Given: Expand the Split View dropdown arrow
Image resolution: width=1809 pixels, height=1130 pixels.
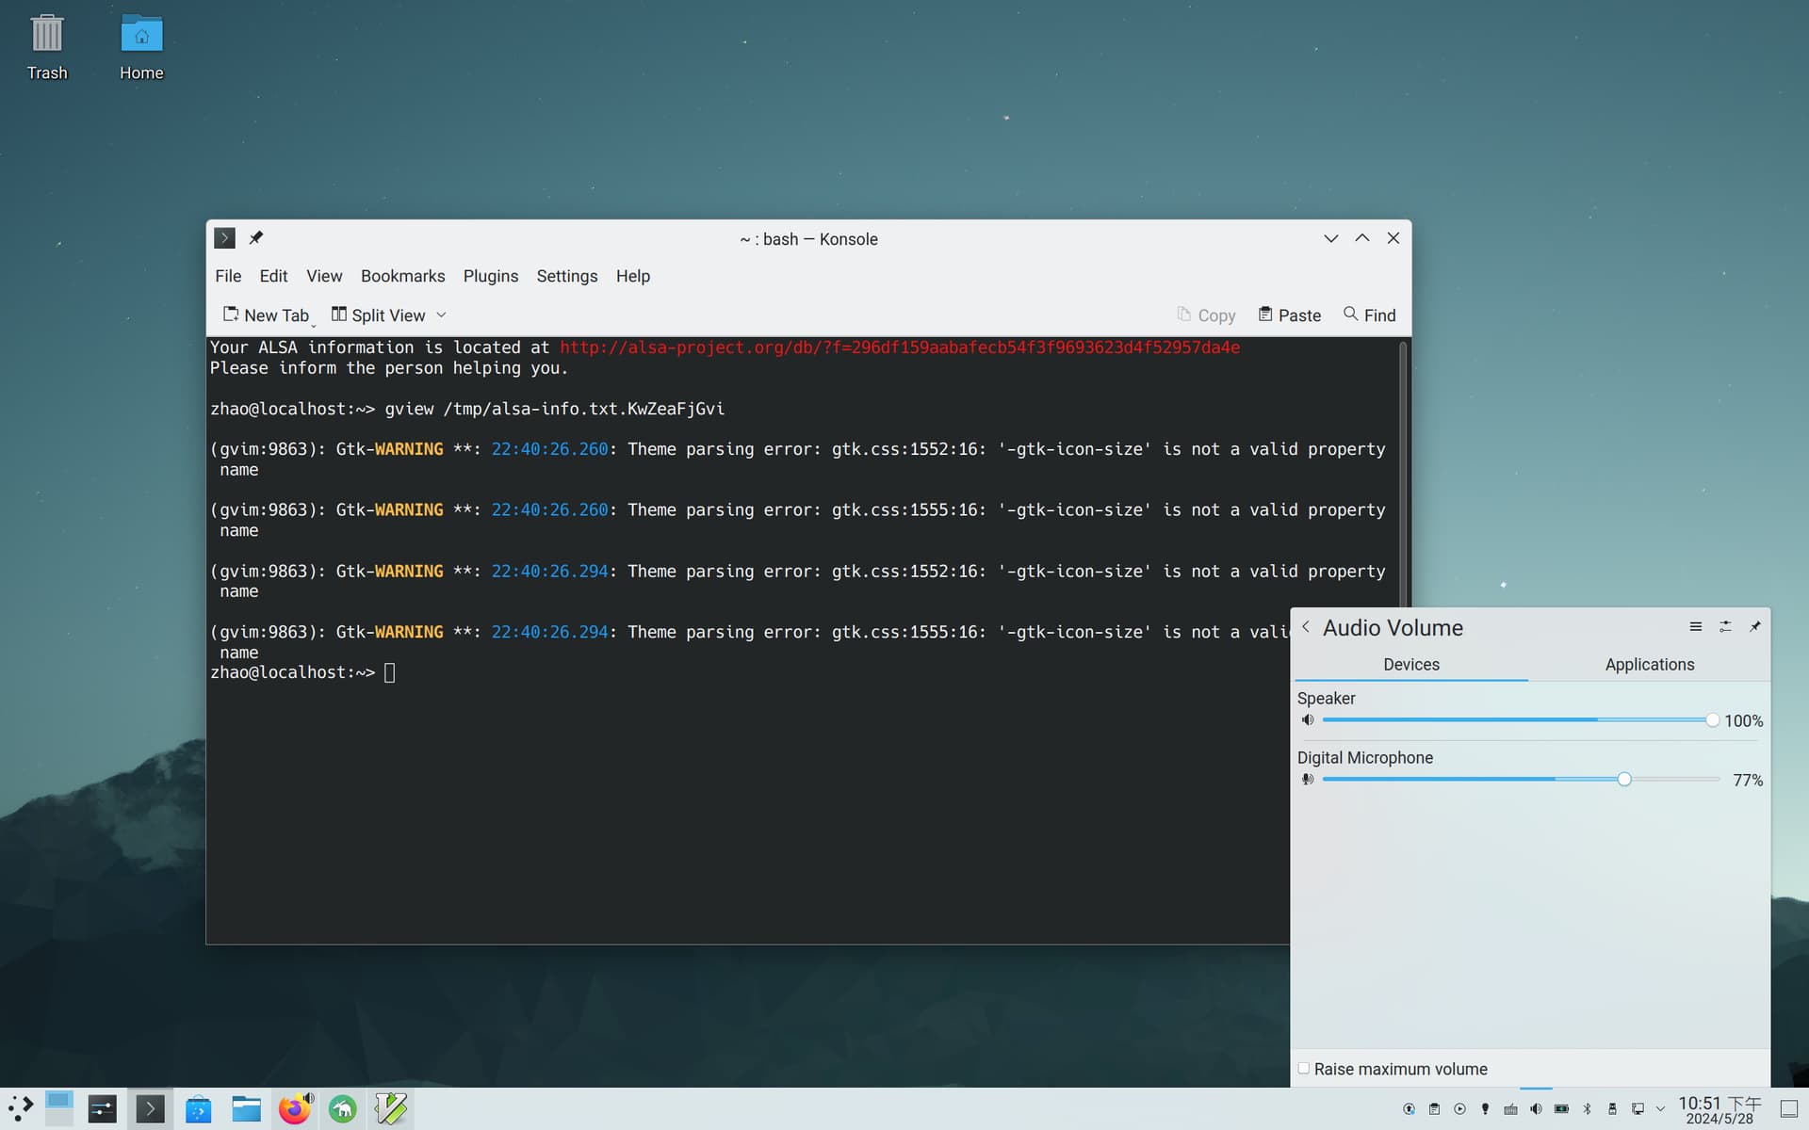Looking at the screenshot, I should point(442,315).
